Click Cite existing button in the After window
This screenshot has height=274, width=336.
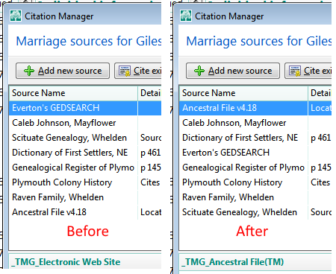pyautogui.click(x=308, y=71)
